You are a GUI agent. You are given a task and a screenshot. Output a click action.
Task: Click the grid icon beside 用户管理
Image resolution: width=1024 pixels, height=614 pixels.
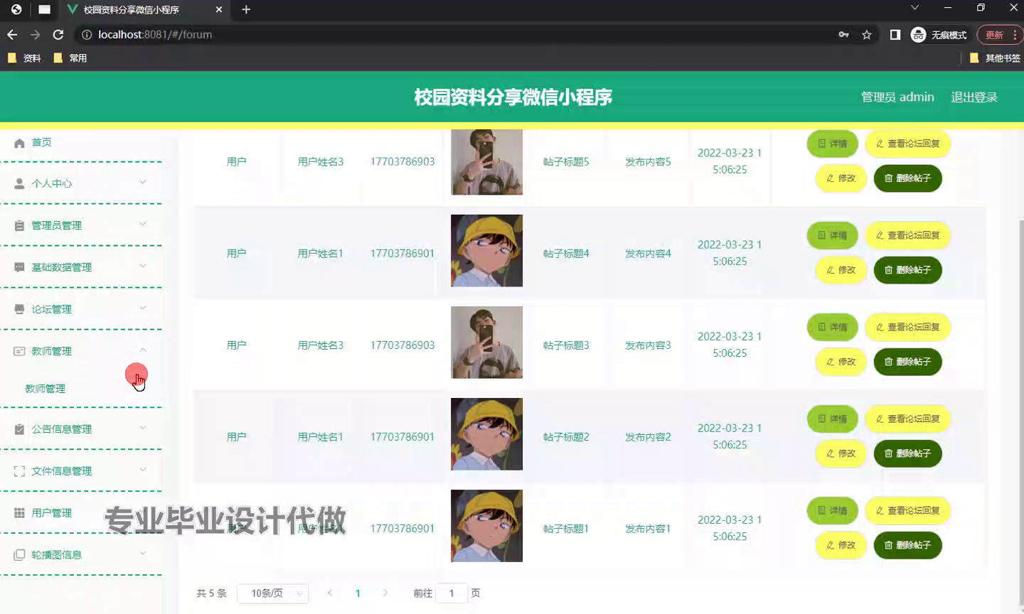pos(19,513)
